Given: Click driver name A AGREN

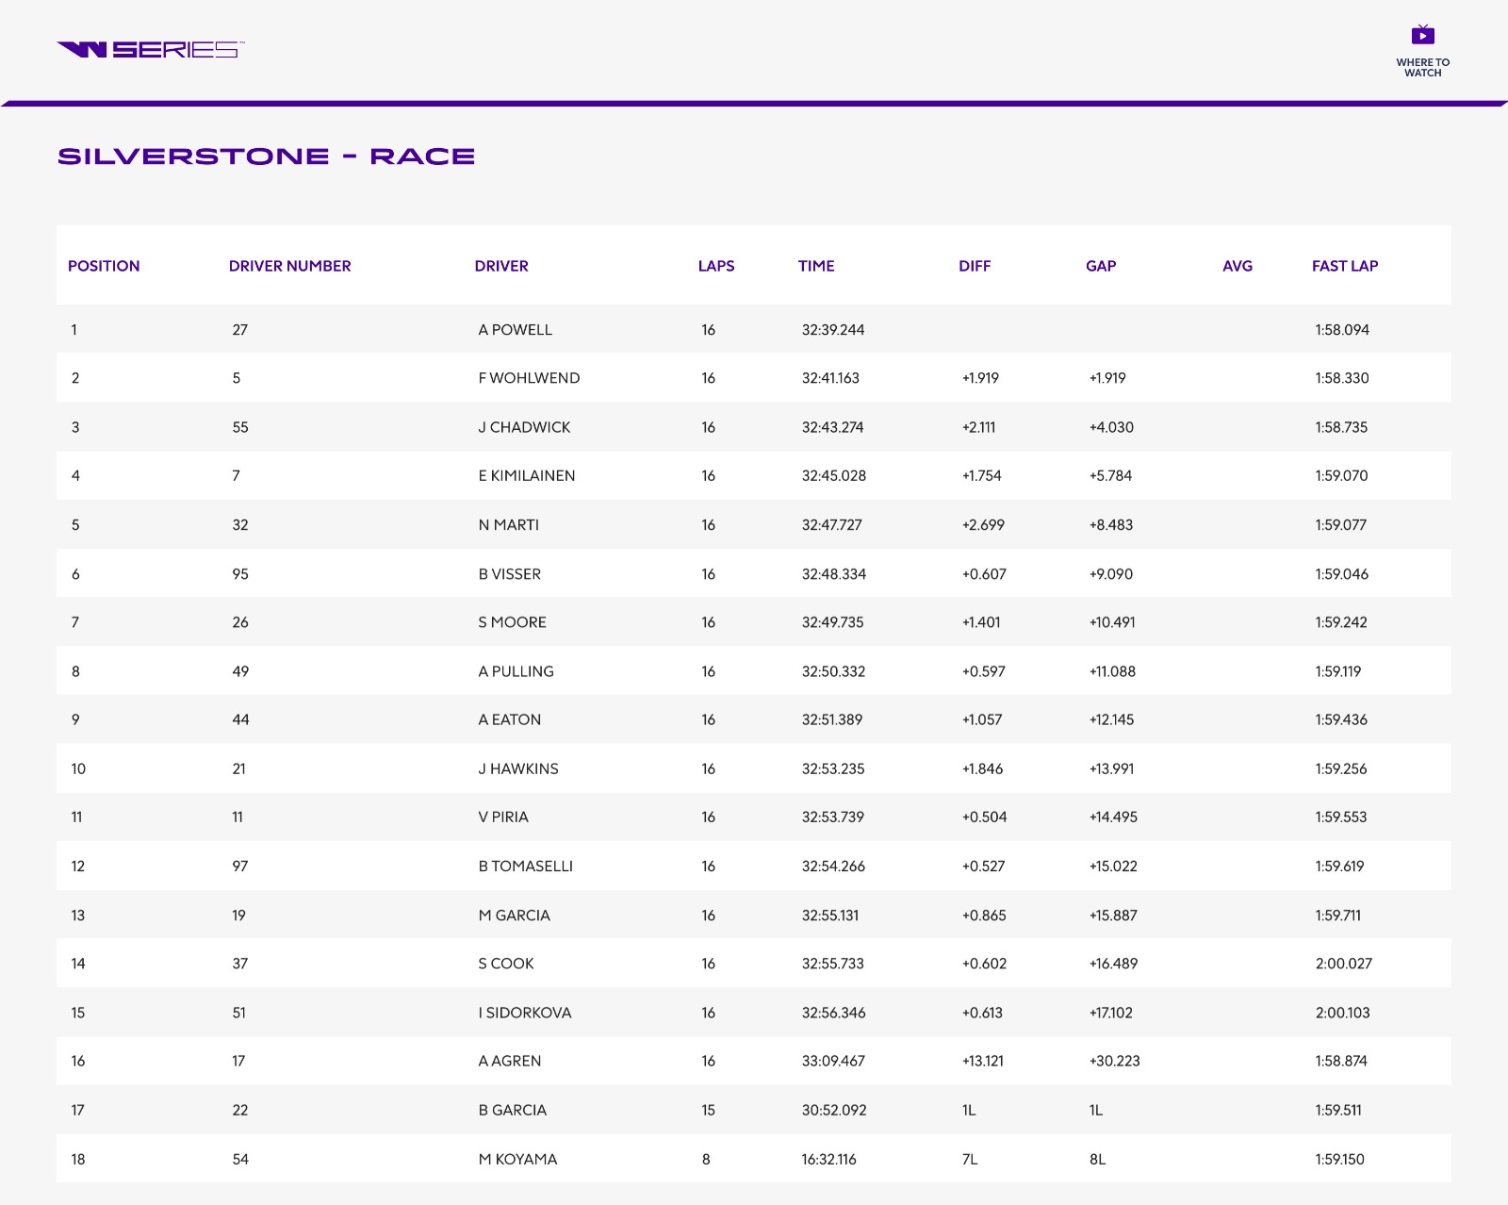Looking at the screenshot, I should 510,1061.
